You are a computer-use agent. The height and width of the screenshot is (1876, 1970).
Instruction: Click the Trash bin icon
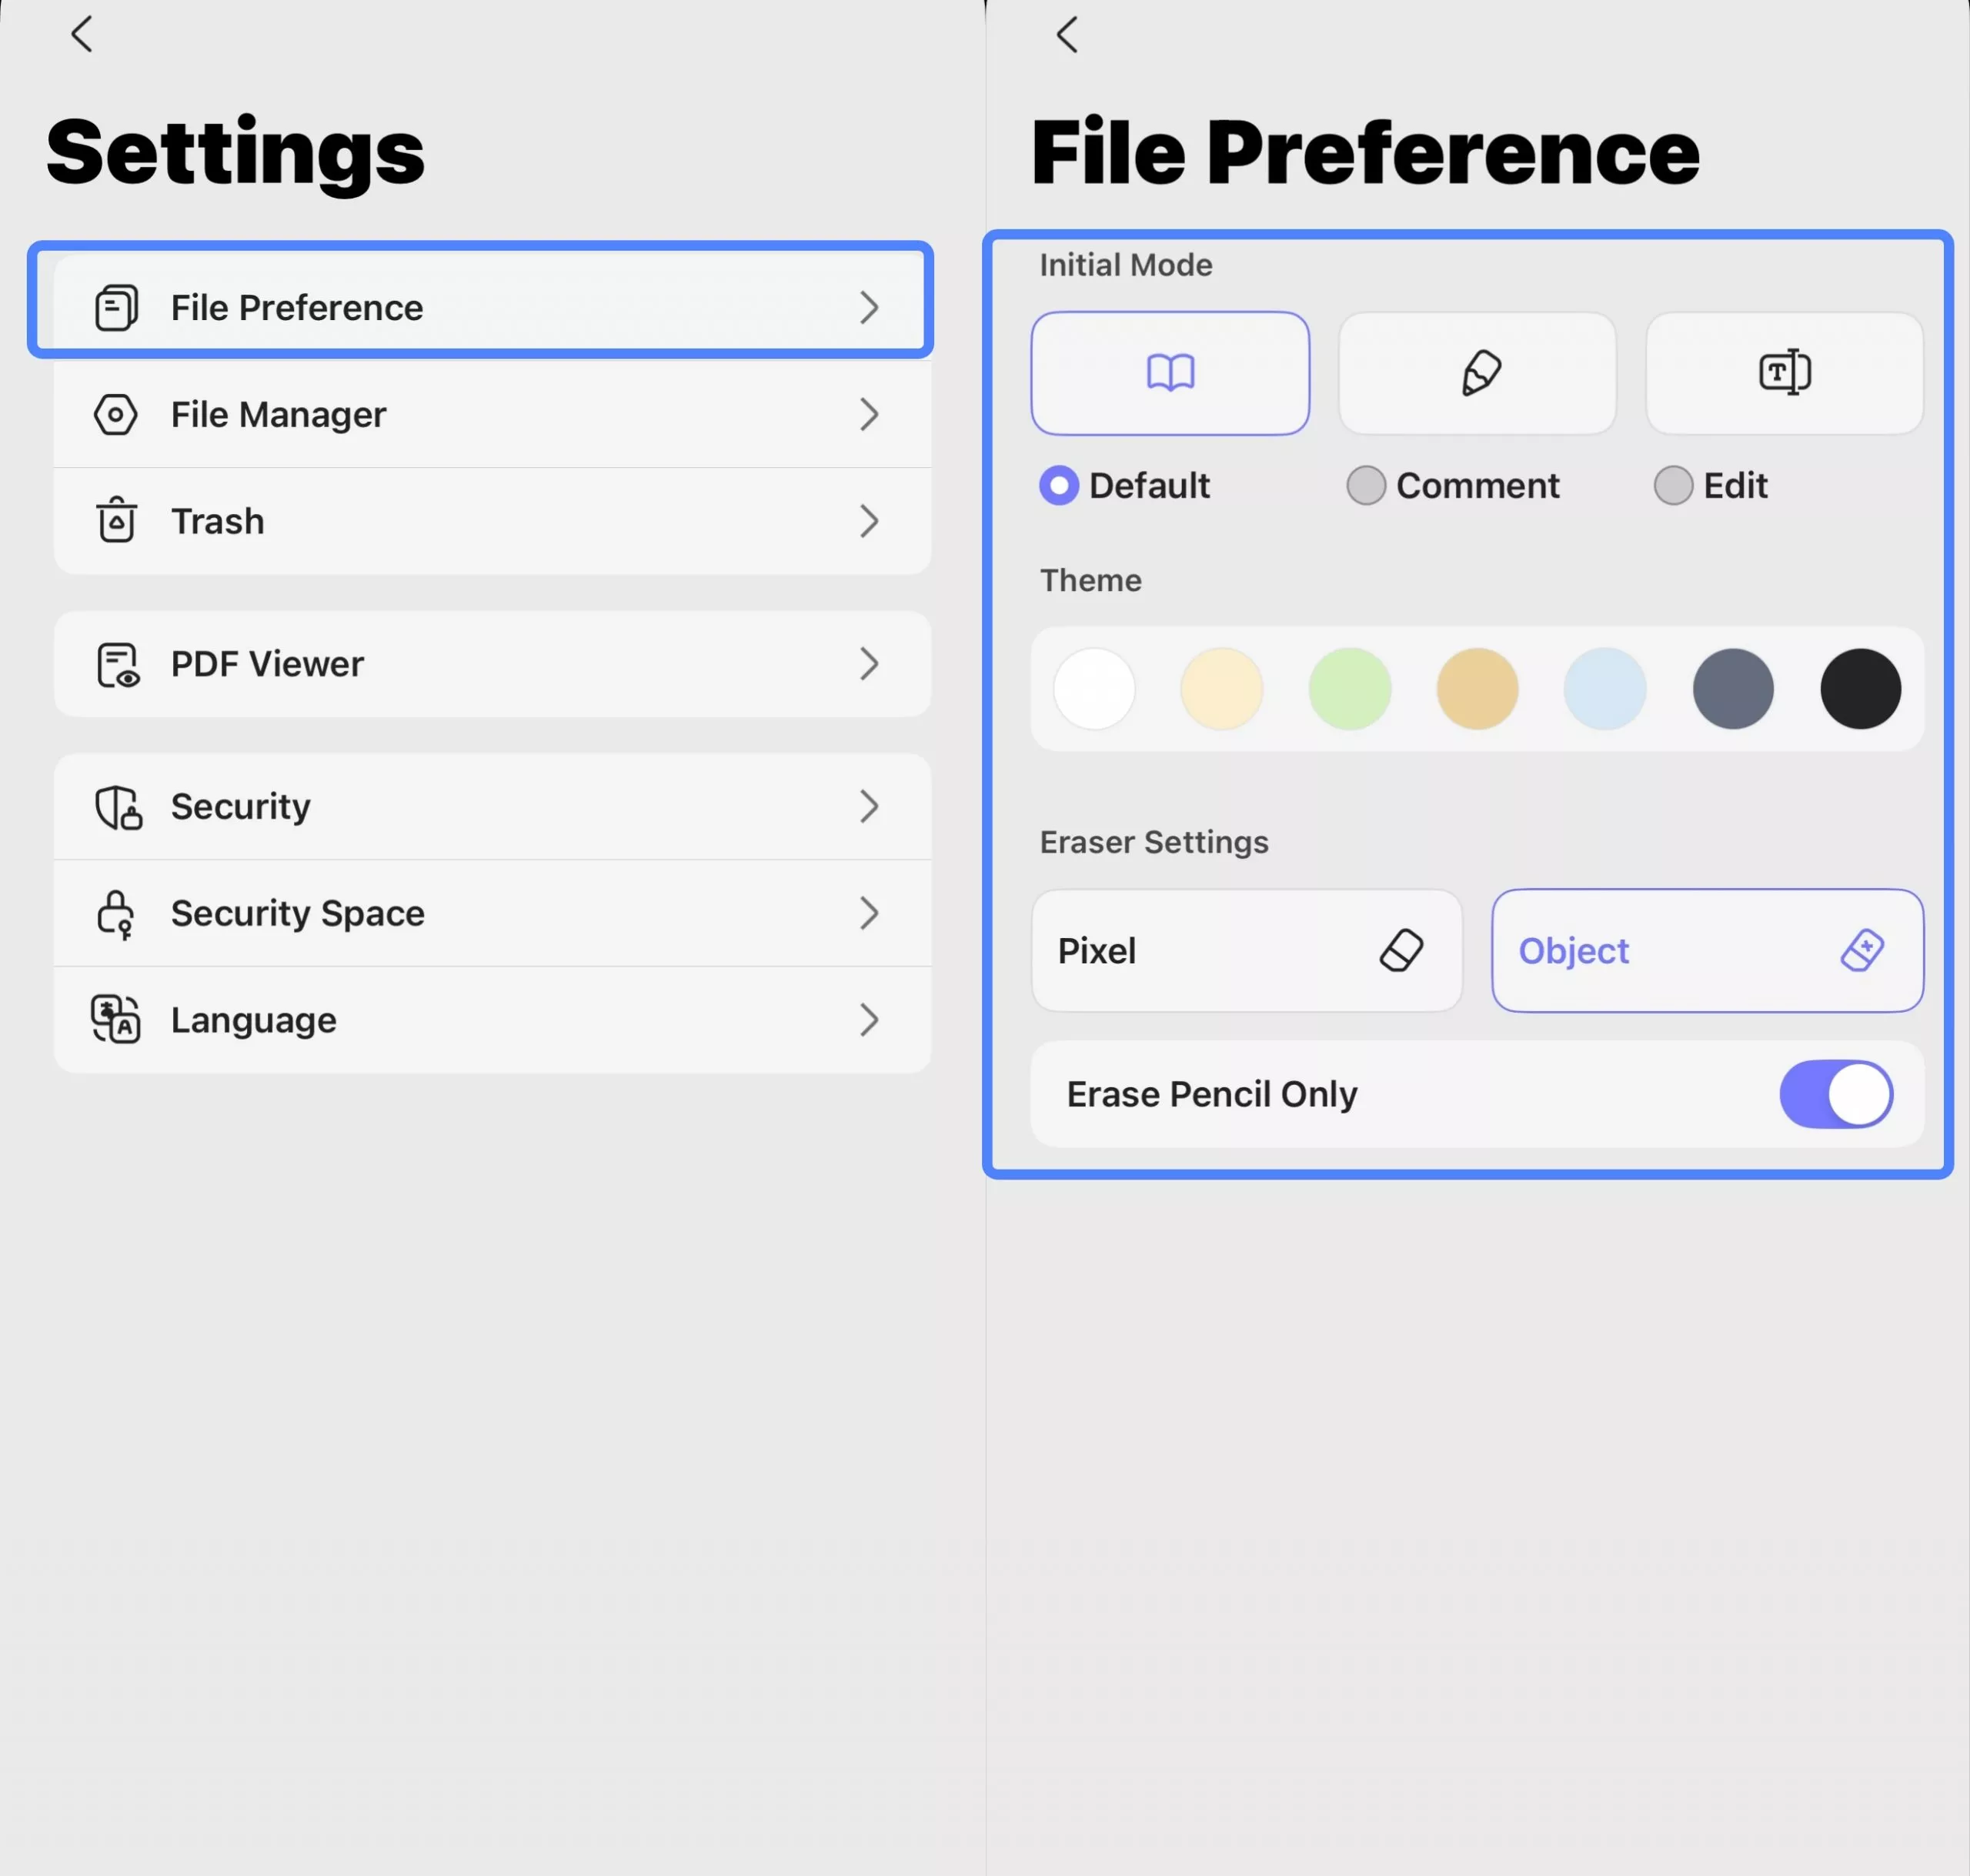click(x=116, y=520)
